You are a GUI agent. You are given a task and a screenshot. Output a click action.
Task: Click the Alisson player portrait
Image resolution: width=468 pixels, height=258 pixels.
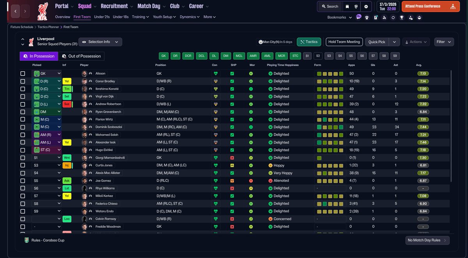84,73
